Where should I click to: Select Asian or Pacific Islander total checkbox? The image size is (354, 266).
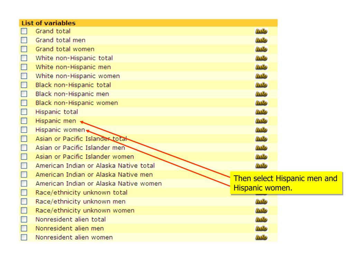tap(24, 139)
